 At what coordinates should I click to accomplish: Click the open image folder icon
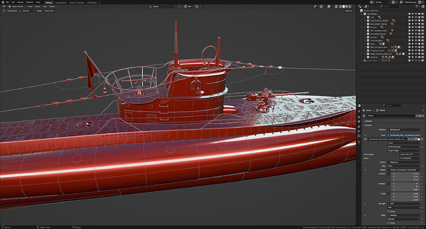[419, 139]
